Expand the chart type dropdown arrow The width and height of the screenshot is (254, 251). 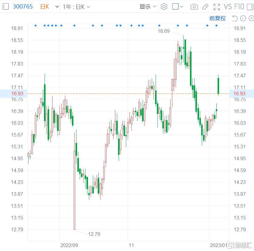[57, 7]
